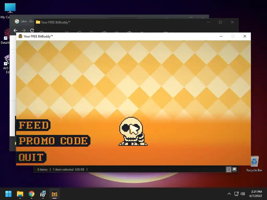The width and height of the screenshot is (267, 200).
Task: Open network settings from the tray
Action: pos(236,194)
